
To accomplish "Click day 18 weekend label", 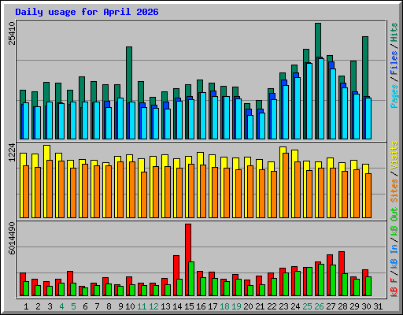I will (x=224, y=306).
